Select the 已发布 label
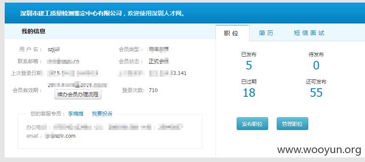365x162 pixels. (x=249, y=55)
